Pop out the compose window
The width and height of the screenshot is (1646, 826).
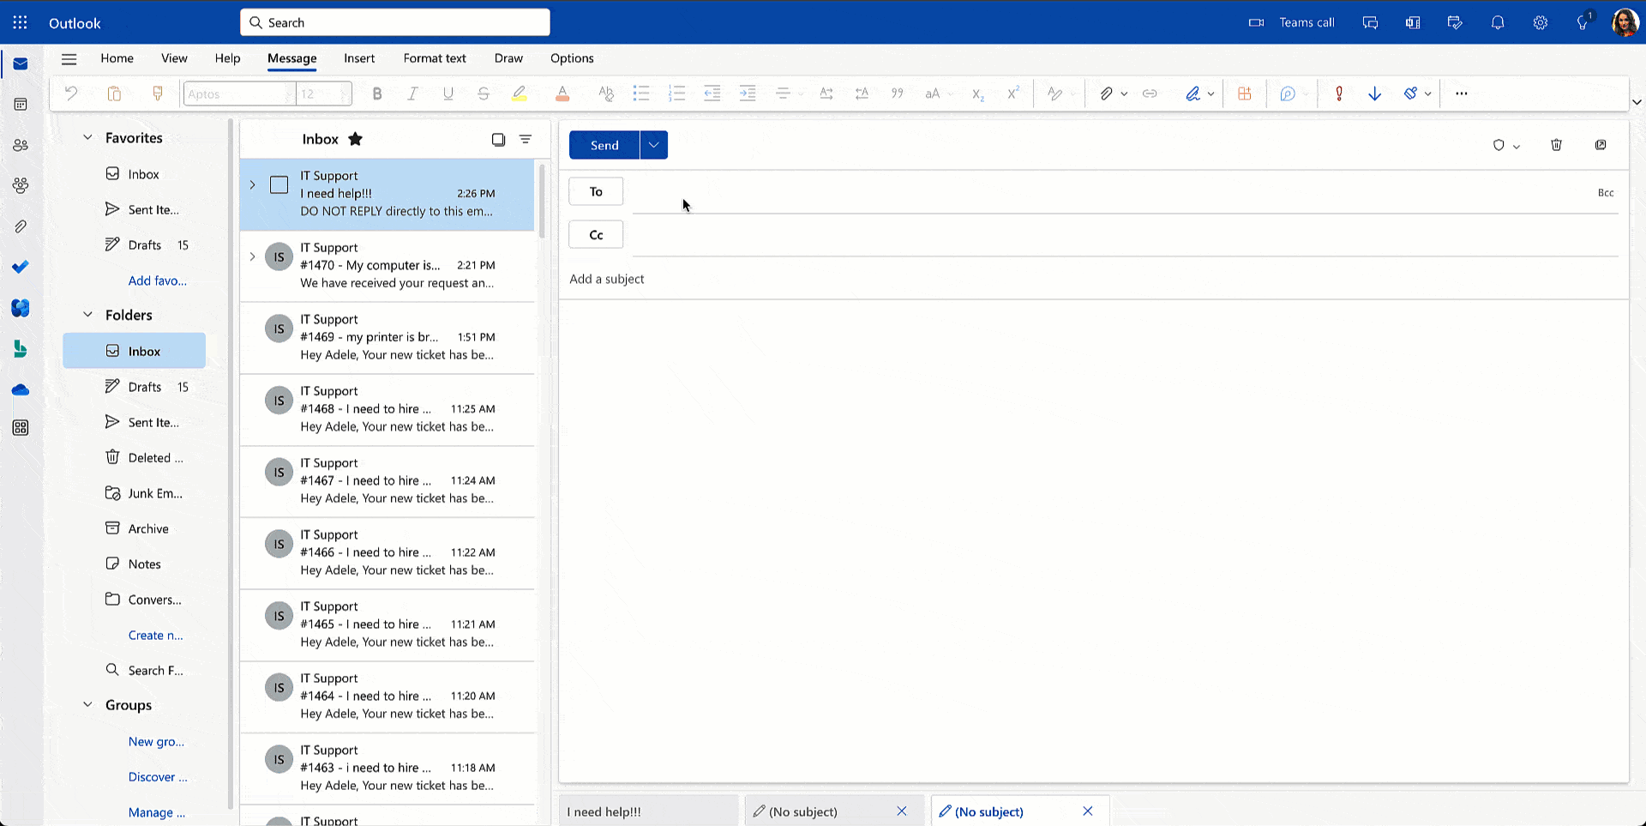1600,145
